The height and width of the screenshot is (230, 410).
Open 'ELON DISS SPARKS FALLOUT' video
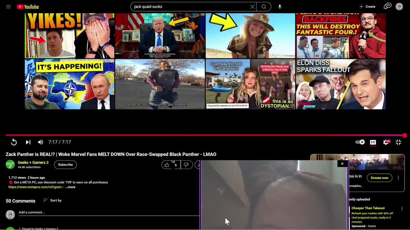pos(341,84)
